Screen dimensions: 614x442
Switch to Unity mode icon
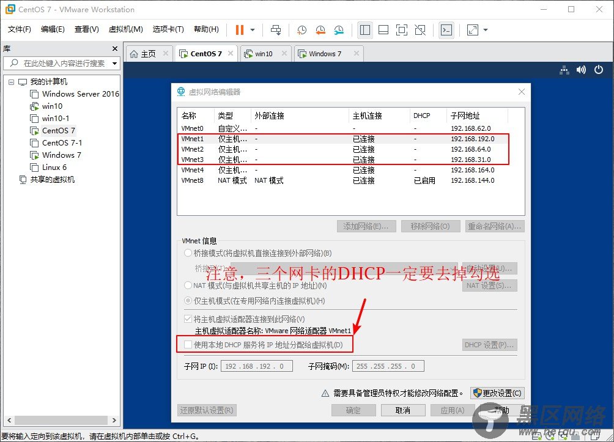coord(420,30)
